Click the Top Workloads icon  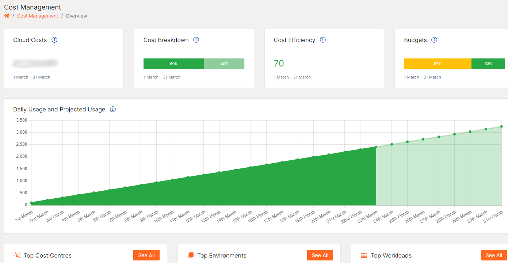364,255
